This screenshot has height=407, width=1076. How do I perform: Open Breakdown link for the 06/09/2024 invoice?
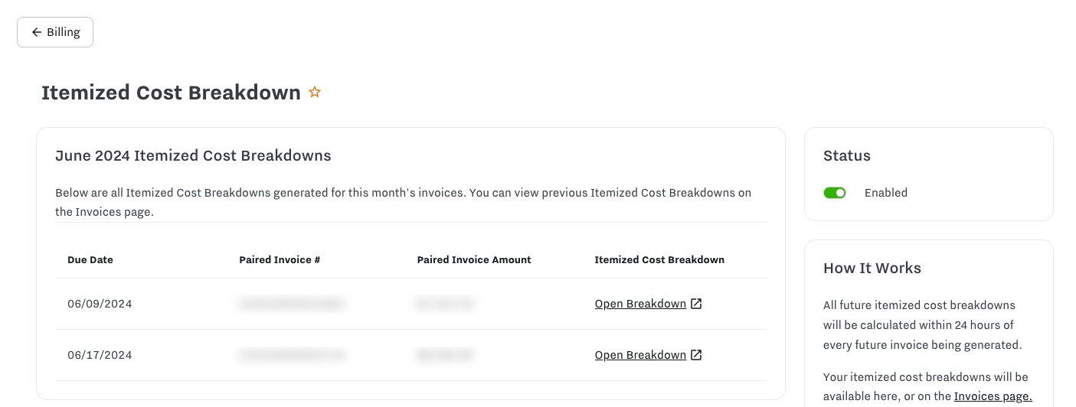tap(640, 304)
